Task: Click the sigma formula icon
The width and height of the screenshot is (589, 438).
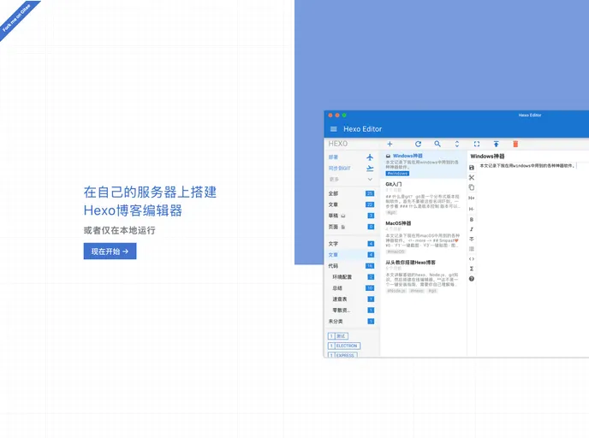Action: tap(472, 269)
